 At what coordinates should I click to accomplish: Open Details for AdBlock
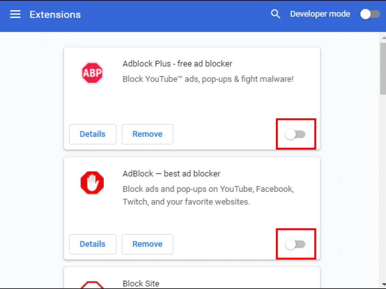[x=93, y=244]
